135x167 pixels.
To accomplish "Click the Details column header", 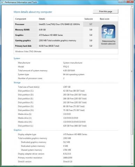I will coord(42,19).
